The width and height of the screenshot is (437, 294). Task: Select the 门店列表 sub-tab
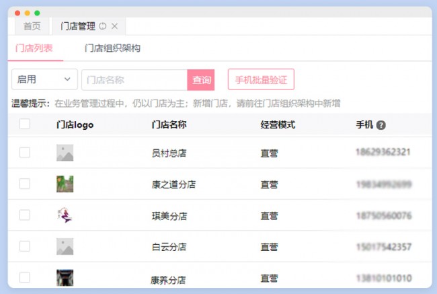coord(34,48)
